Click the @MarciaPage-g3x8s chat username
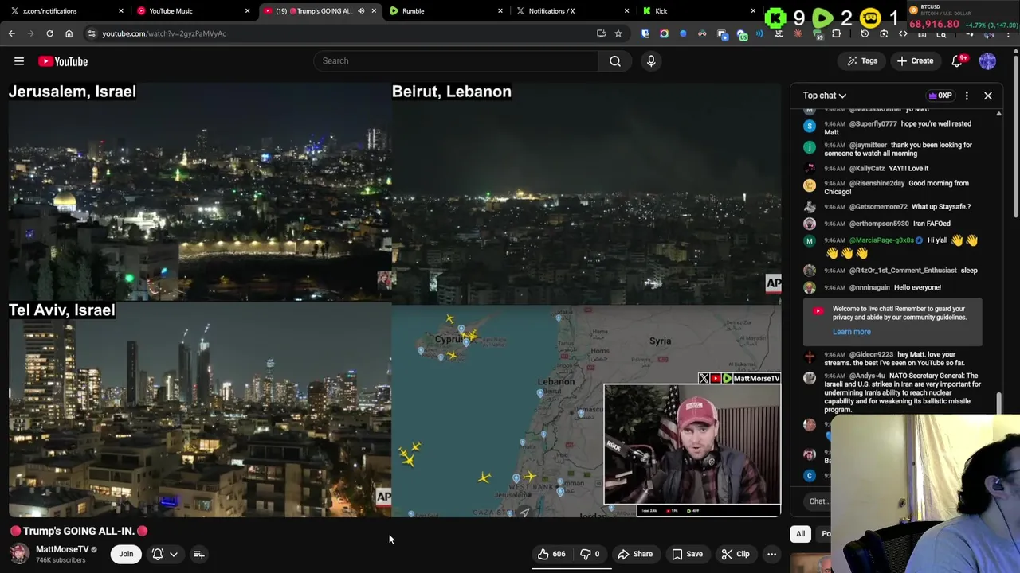Image resolution: width=1020 pixels, height=573 pixels. pos(881,240)
